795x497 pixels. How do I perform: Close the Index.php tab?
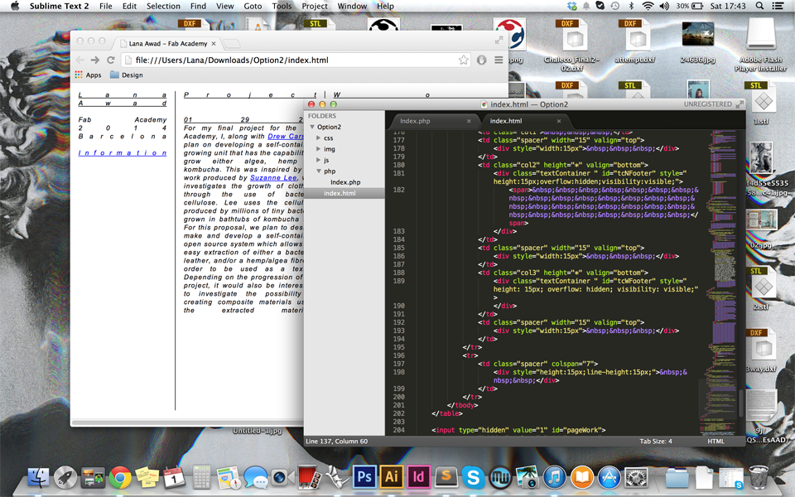[x=469, y=121]
